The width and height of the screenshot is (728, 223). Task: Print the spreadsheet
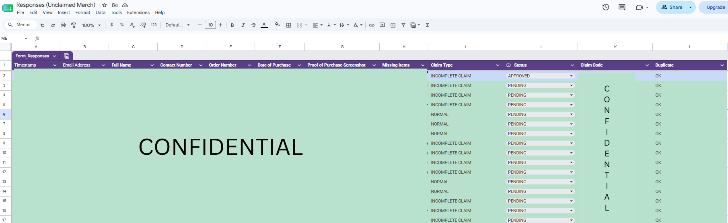[63, 25]
